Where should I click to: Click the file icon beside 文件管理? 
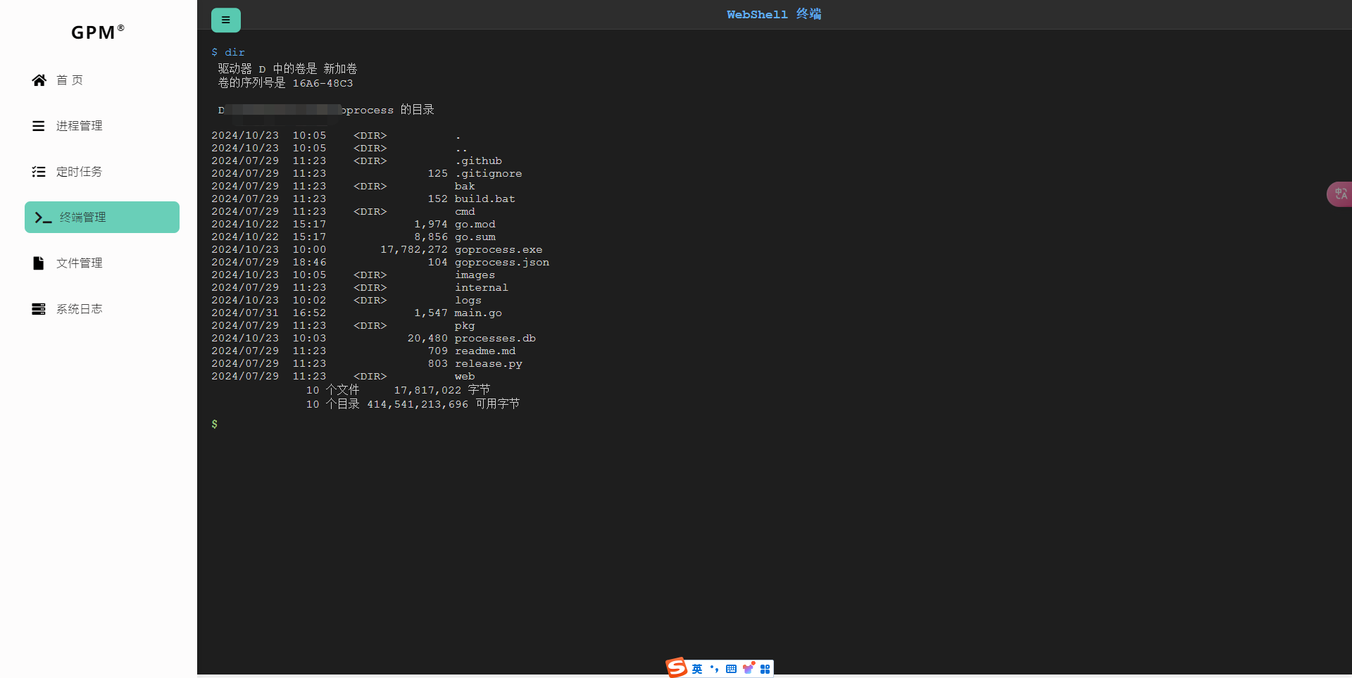pyautogui.click(x=39, y=263)
